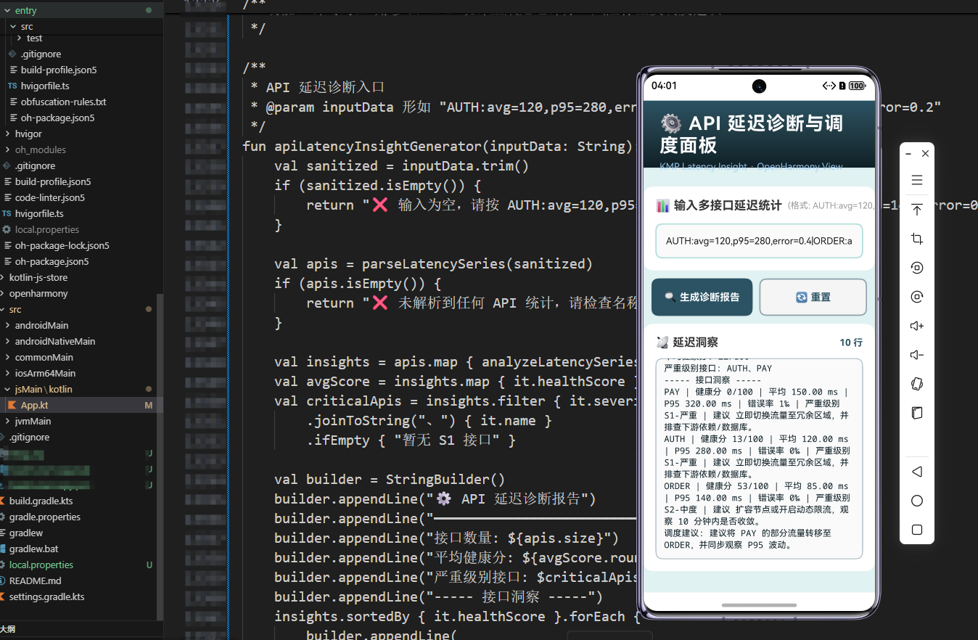Click 'val builder = StringBuilder()' code line

390,479
